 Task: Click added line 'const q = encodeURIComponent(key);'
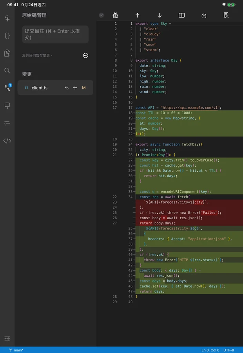tap(175, 191)
